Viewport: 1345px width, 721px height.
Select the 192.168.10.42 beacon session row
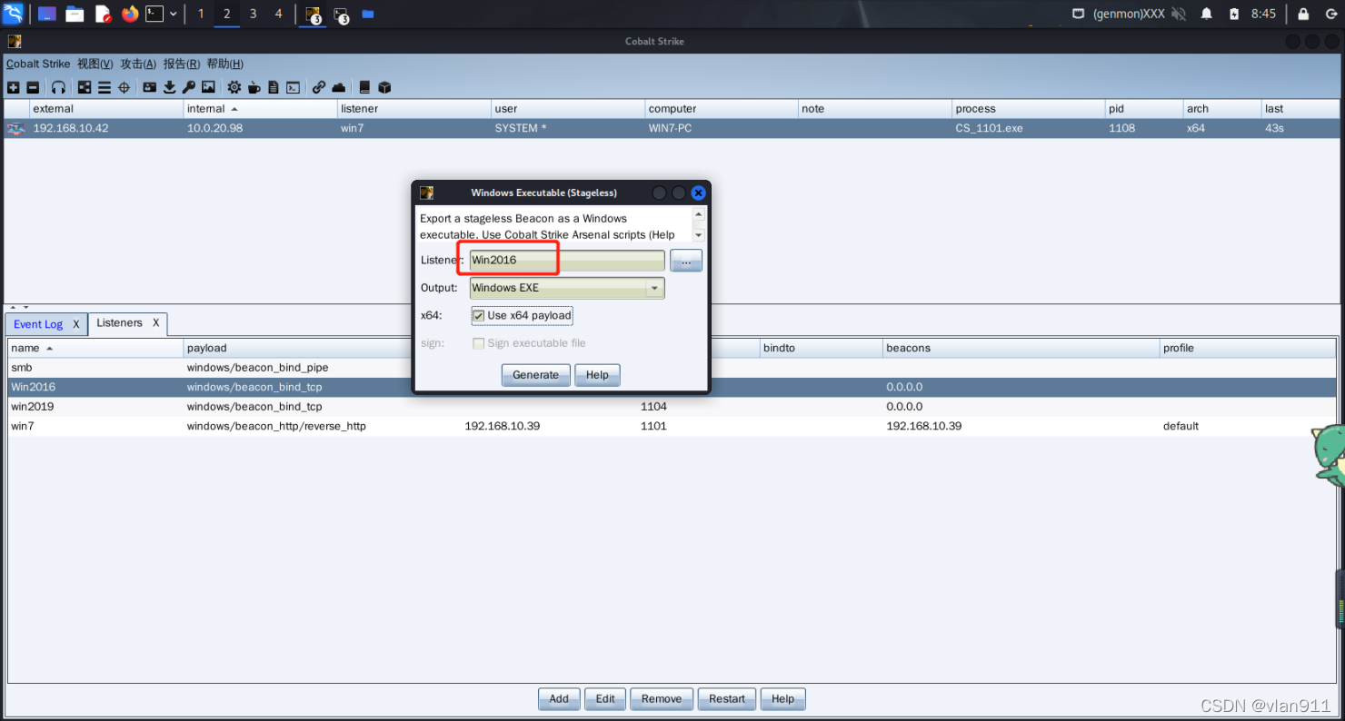(672, 128)
